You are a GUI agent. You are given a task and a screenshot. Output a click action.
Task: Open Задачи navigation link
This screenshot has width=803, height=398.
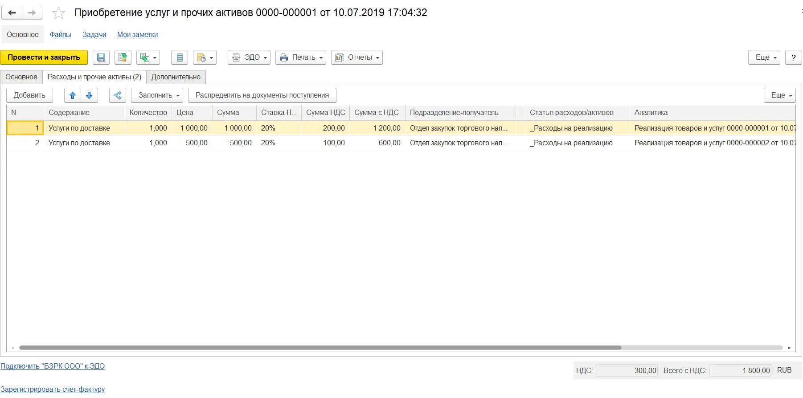[x=94, y=35]
